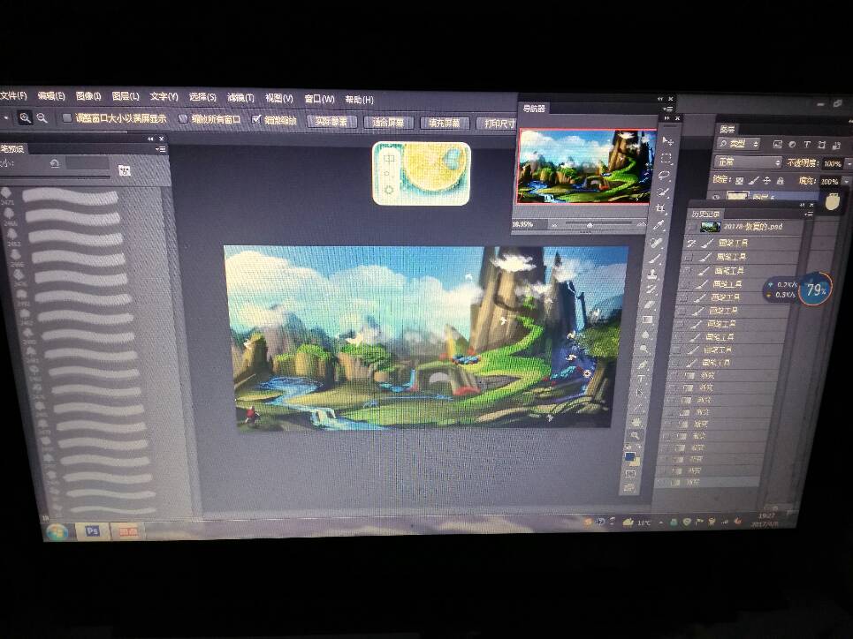Click the 打印尺寸 button
Image resolution: width=853 pixels, height=639 pixels.
(497, 124)
